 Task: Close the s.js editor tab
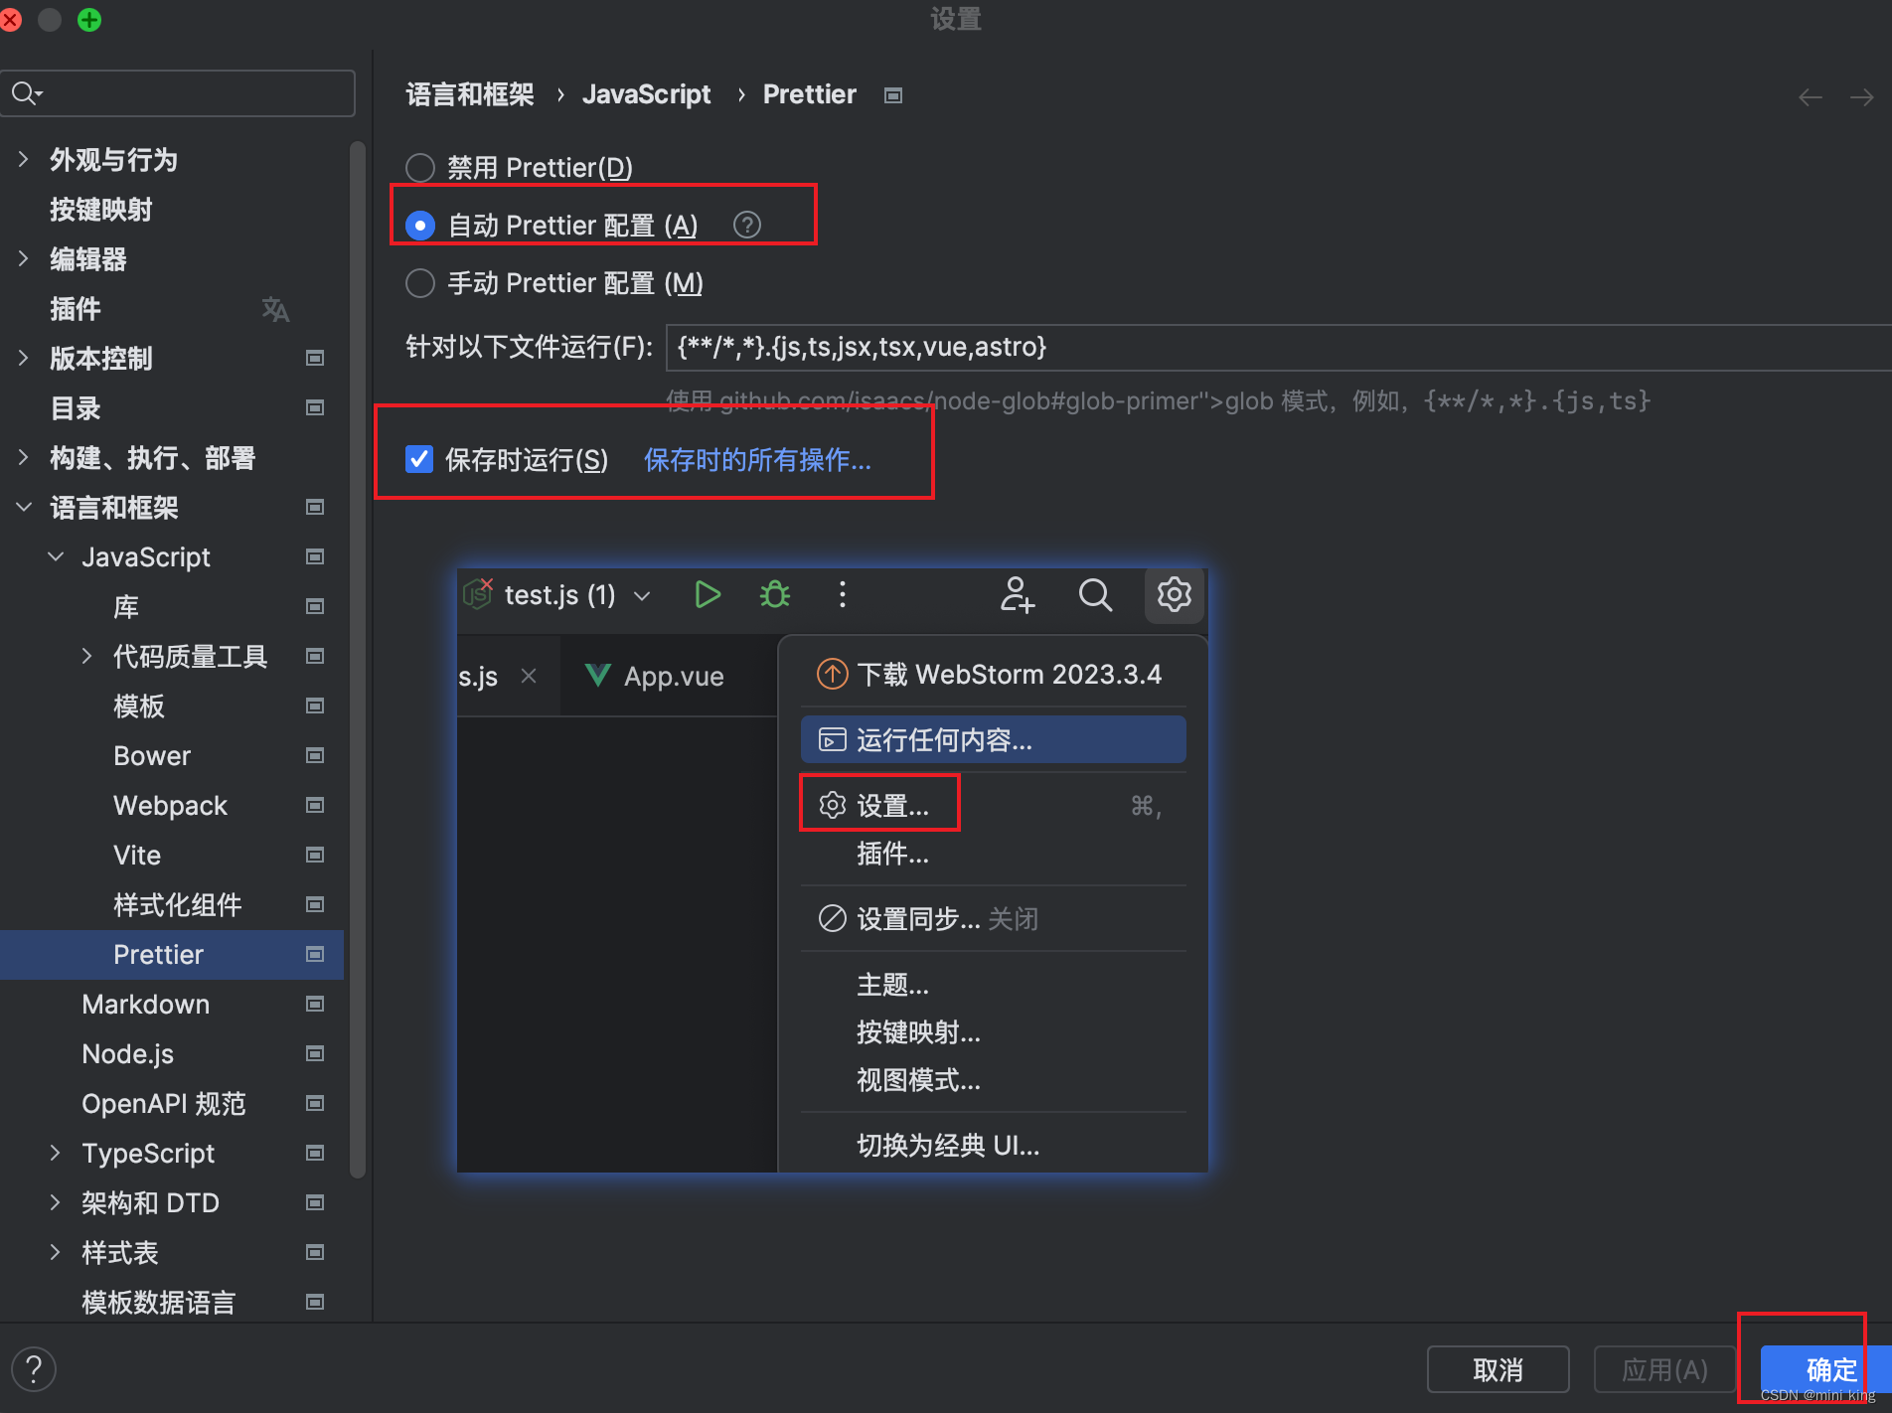(x=529, y=676)
